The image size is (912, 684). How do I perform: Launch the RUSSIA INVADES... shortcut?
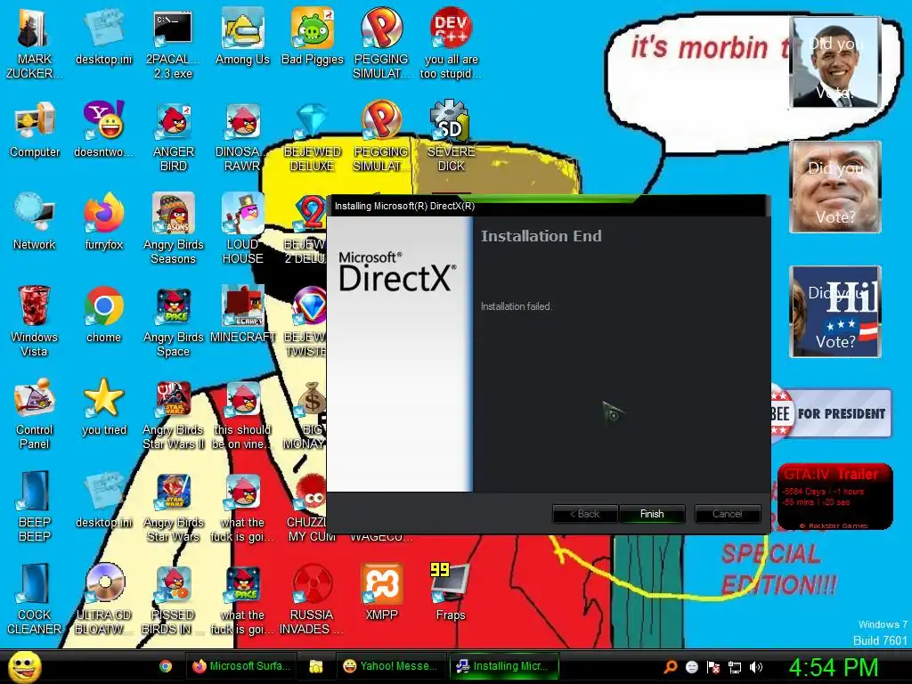[313, 599]
